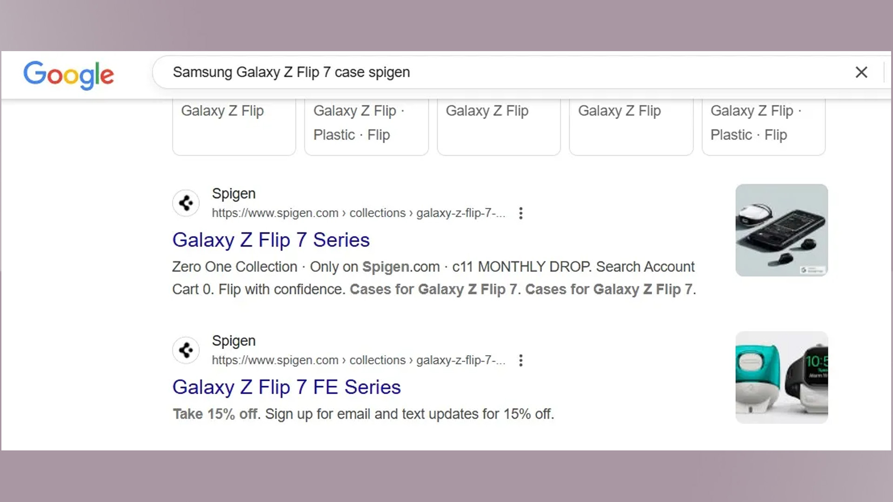Click the Spigen site name above Galaxy Z Flip 7 Series
The width and height of the screenshot is (893, 502).
click(233, 193)
